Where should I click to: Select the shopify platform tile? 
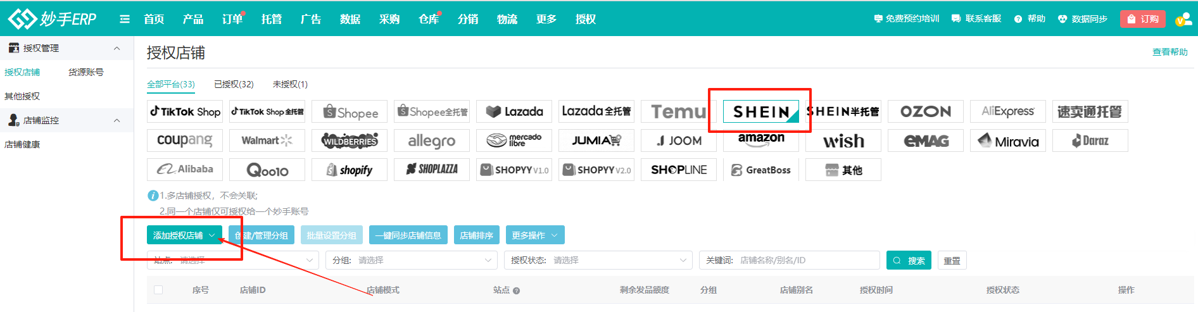(350, 170)
